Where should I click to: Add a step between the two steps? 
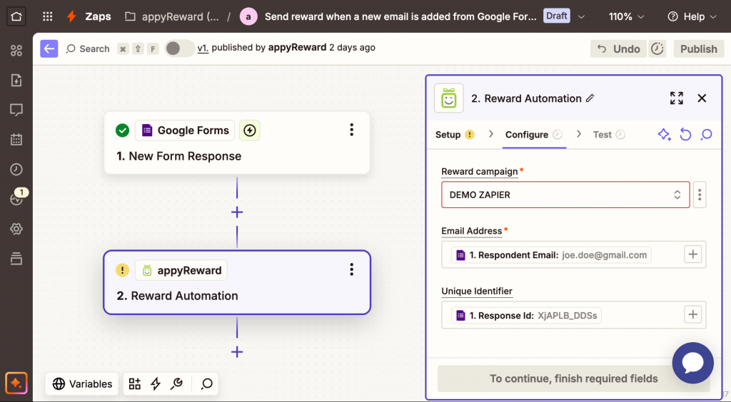click(x=237, y=212)
